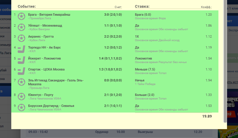Screen dimensions: 238x138
Task: Click the coefficient 1.33
Action: (x=209, y=95)
